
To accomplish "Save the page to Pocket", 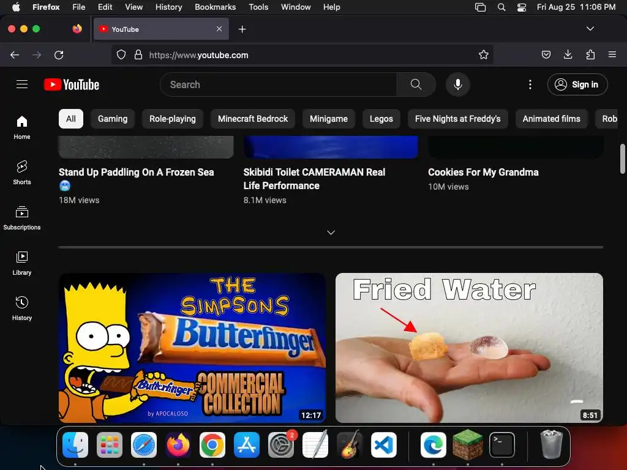I will click(x=546, y=54).
